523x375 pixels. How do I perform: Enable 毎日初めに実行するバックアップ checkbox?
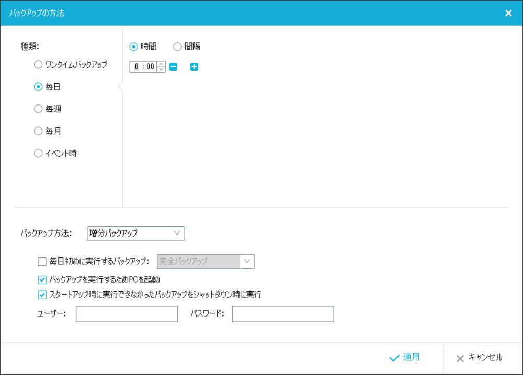coord(42,262)
